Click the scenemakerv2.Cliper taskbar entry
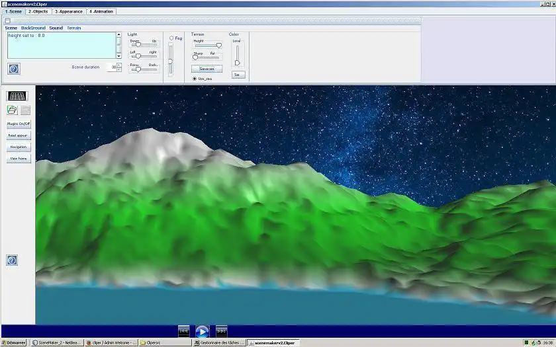This screenshot has width=556, height=347. (273, 343)
